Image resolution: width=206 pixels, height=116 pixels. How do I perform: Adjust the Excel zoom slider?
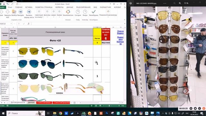coord(109,106)
